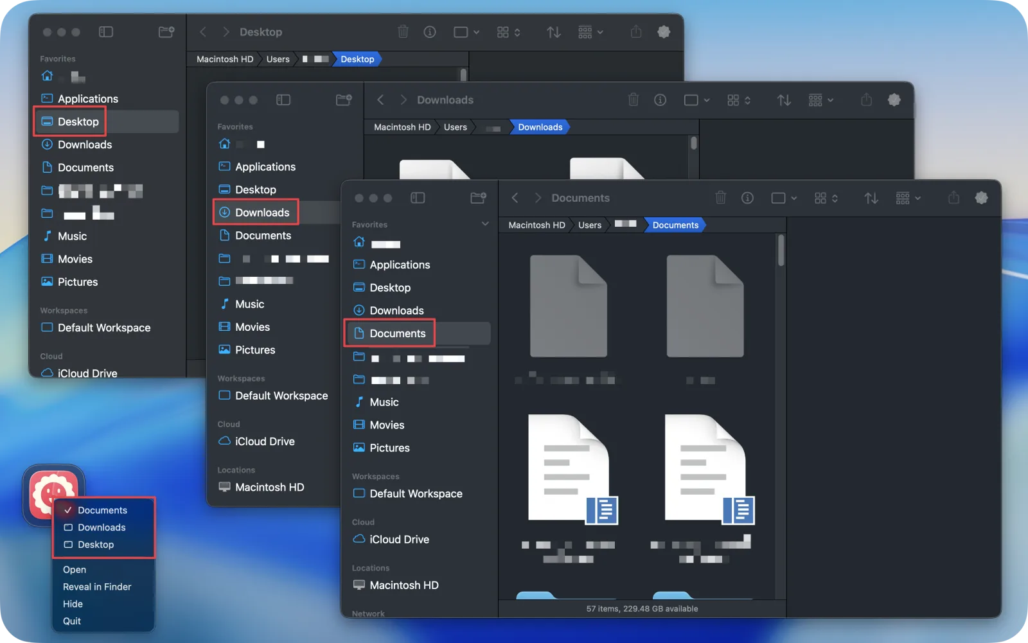
Task: Go back in Documents window
Action: pos(515,198)
